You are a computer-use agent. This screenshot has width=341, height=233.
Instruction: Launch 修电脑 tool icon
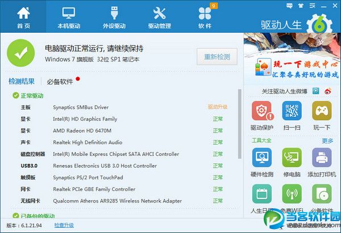coord(292,158)
